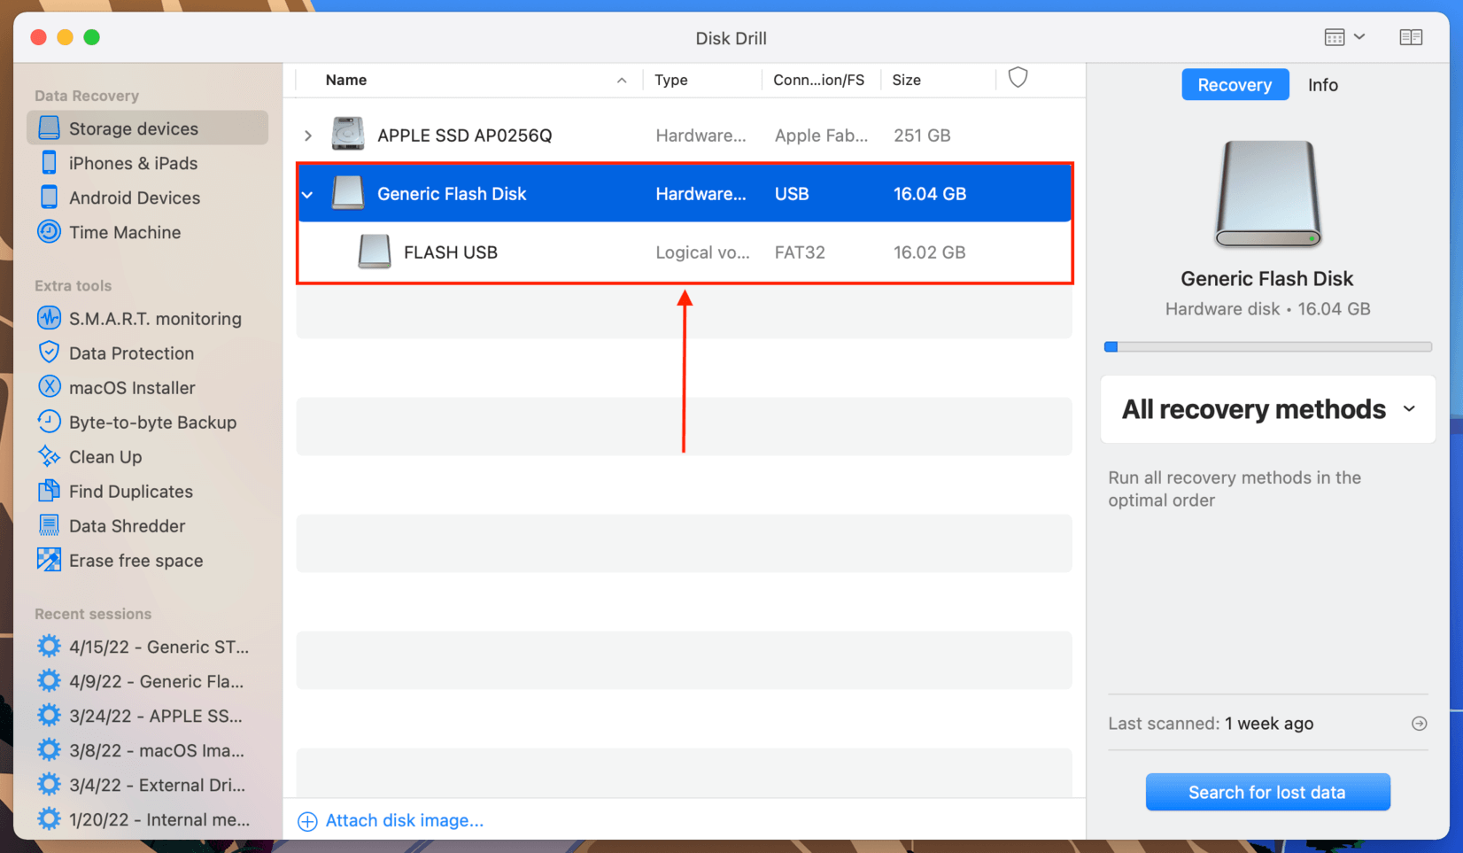Open recent session 3/8/22 macOS Ima
The height and width of the screenshot is (853, 1463).
(x=156, y=750)
